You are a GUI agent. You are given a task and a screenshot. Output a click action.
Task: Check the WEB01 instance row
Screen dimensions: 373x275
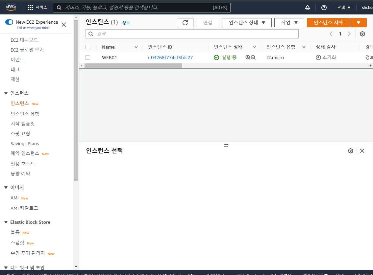coord(88,57)
